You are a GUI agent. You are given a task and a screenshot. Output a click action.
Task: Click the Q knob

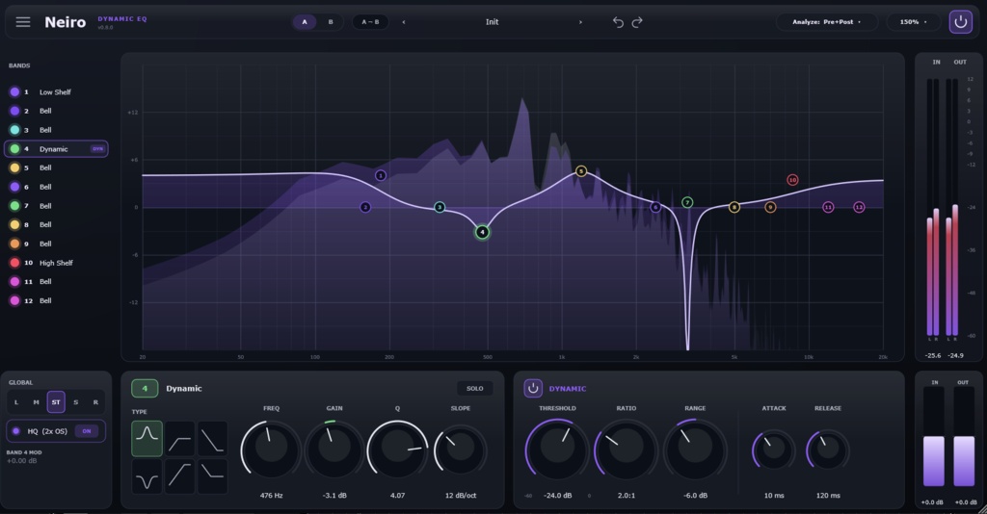pyautogui.click(x=397, y=449)
